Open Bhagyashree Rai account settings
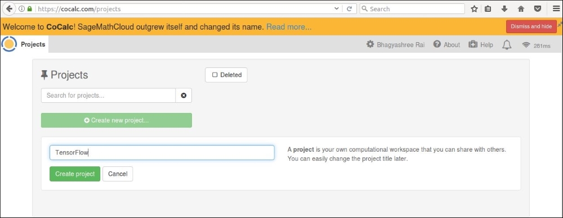The width and height of the screenshot is (563, 218). (x=395, y=45)
